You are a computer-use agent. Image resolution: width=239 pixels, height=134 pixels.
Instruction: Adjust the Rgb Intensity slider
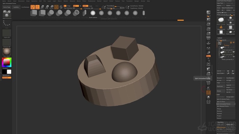coord(73,8)
